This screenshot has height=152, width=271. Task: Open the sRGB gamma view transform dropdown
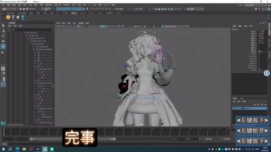point(176,26)
